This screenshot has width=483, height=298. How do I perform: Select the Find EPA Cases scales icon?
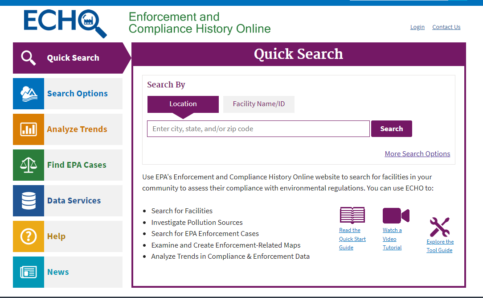tap(28, 165)
